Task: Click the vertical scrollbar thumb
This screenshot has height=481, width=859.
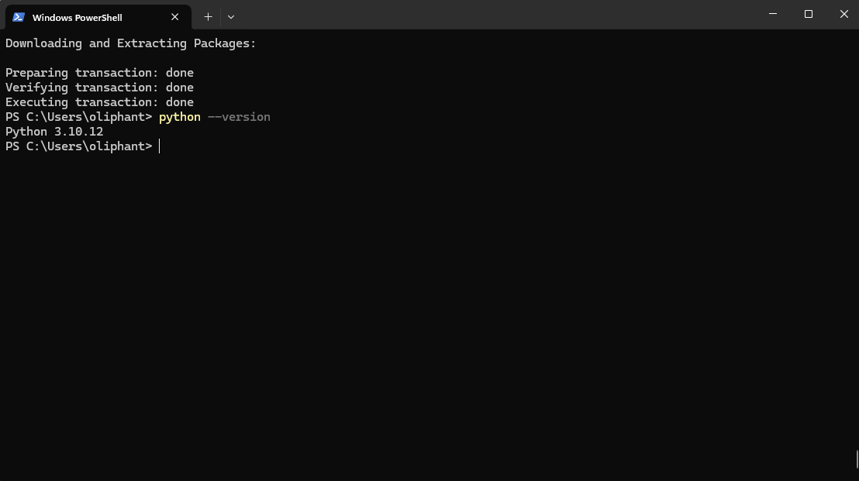Action: click(x=857, y=459)
